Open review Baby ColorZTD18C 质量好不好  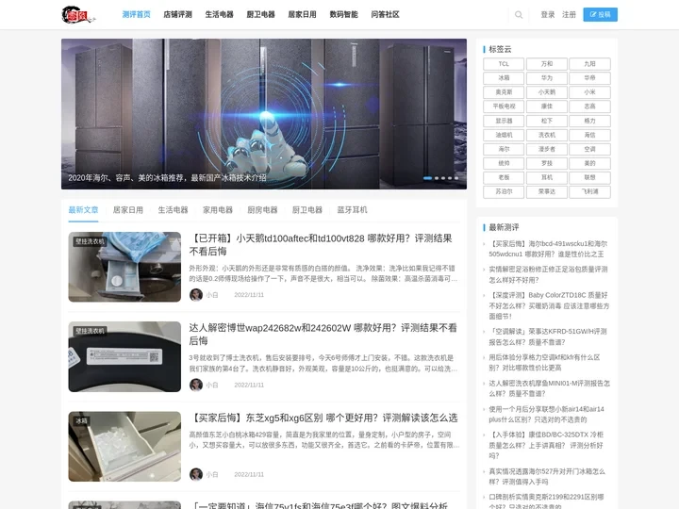pos(549,305)
